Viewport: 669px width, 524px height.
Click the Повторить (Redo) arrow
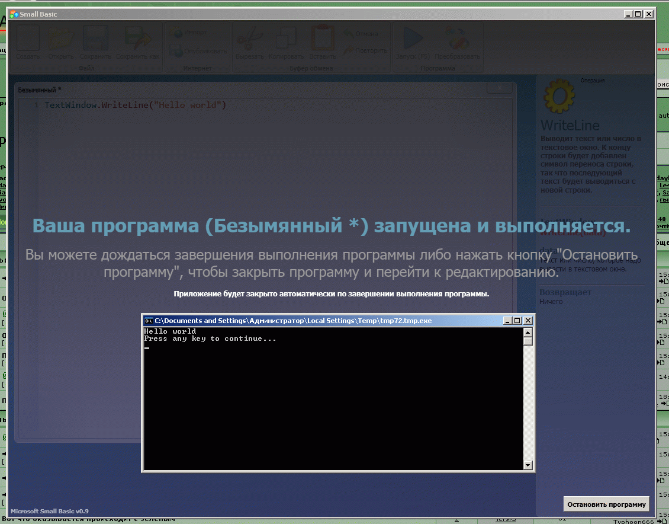pyautogui.click(x=349, y=50)
